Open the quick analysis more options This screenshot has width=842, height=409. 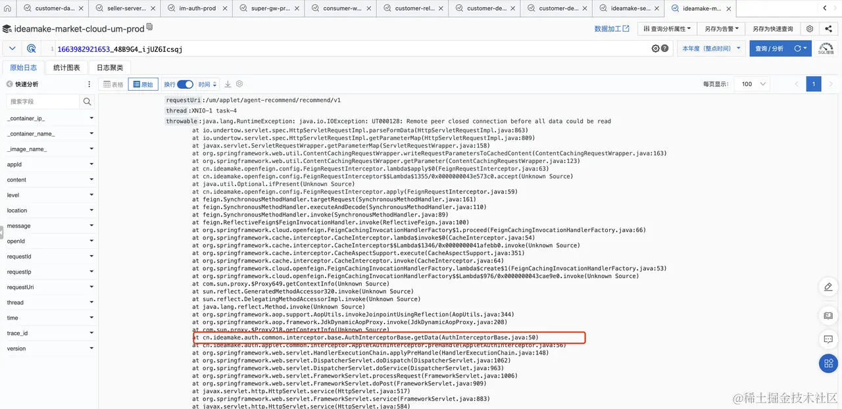[89, 84]
